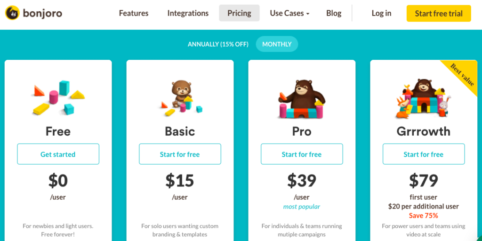
Task: Go to Integrations in the navigation
Action: (x=188, y=13)
